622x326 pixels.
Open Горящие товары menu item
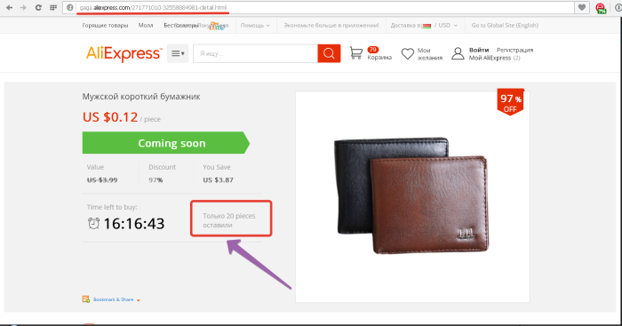(x=105, y=26)
